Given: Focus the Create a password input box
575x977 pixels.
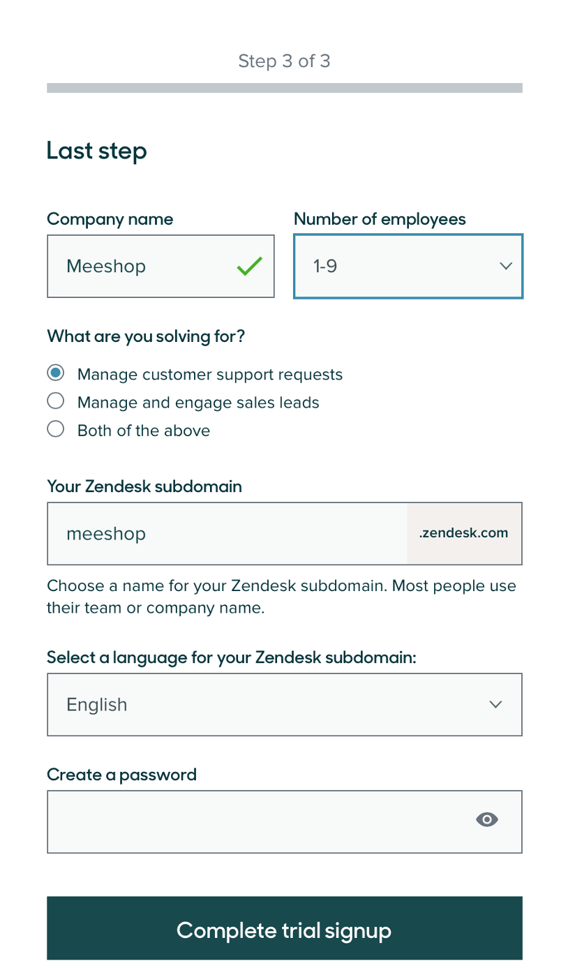Looking at the screenshot, I should point(285,821).
